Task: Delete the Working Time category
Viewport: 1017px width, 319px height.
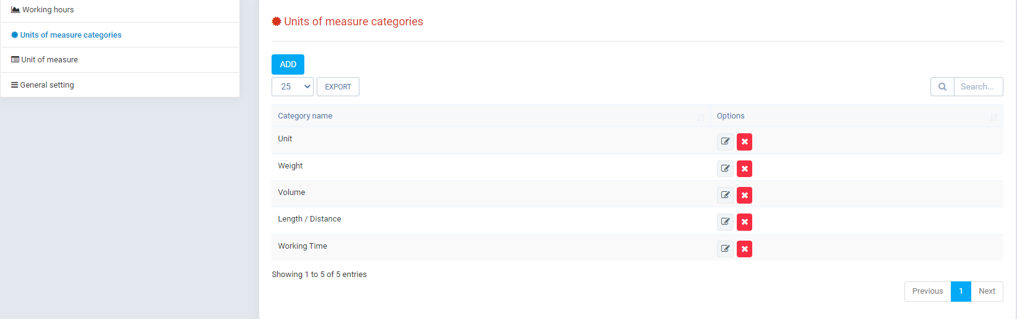Action: point(744,249)
